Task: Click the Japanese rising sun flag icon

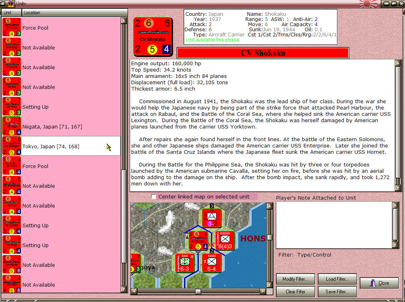Action: point(369,4)
